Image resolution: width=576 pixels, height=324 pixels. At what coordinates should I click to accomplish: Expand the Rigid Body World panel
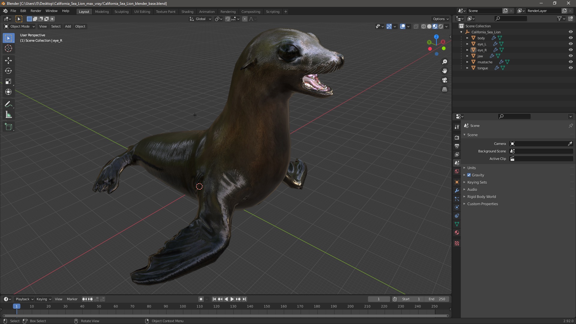coord(481,196)
